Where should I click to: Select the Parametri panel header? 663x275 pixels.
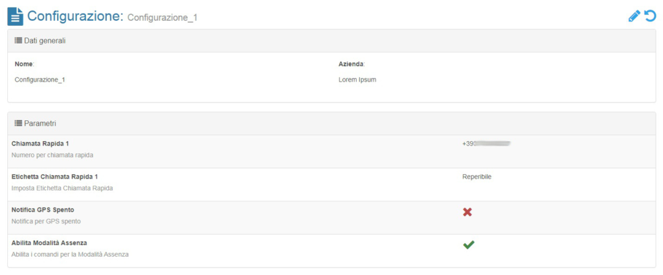(331, 124)
